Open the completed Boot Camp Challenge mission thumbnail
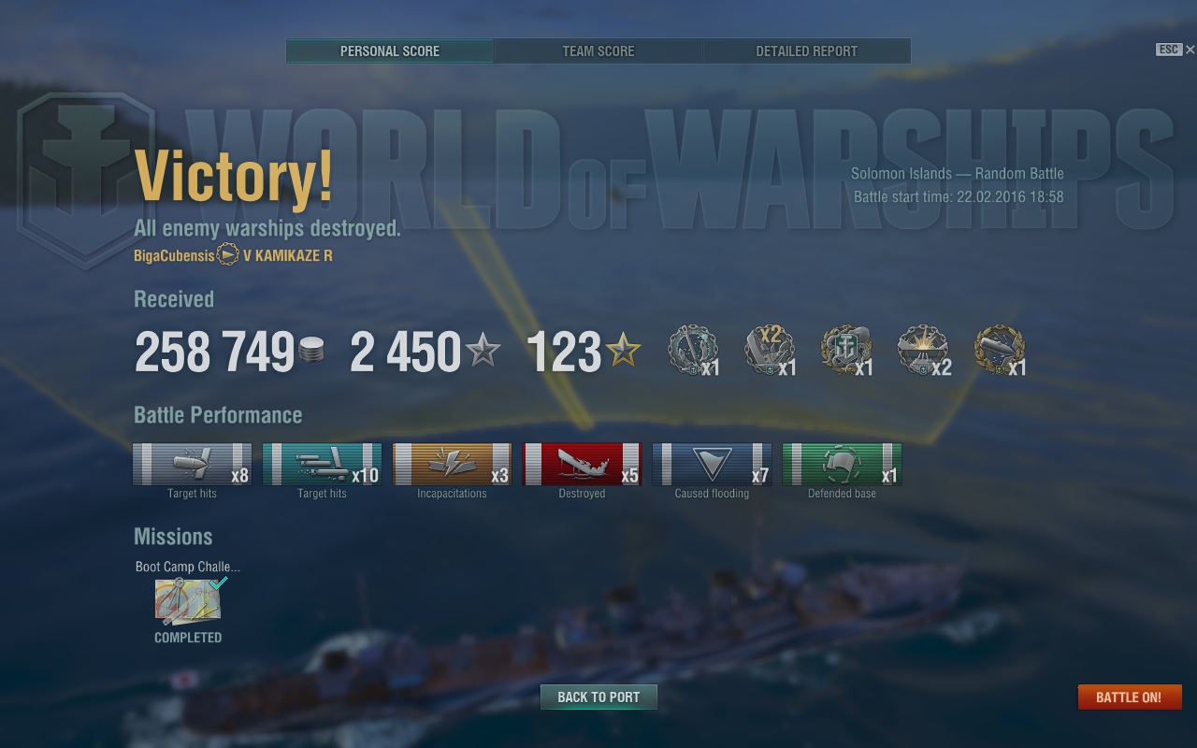This screenshot has width=1197, height=748. 189,601
